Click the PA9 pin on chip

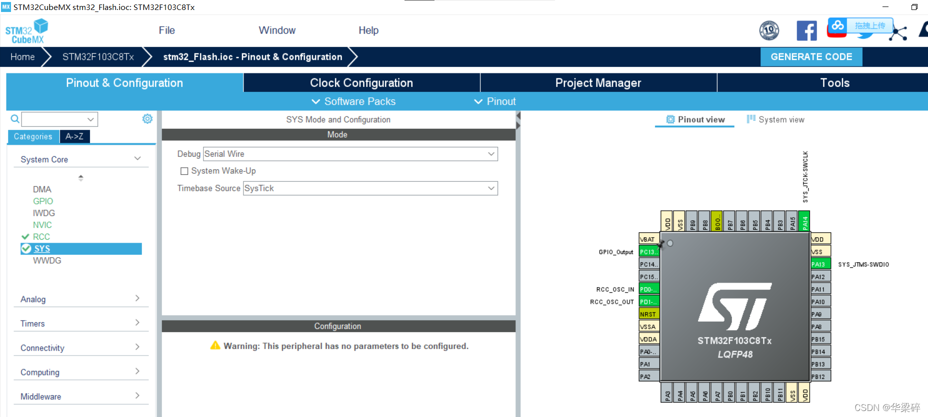[x=820, y=314]
